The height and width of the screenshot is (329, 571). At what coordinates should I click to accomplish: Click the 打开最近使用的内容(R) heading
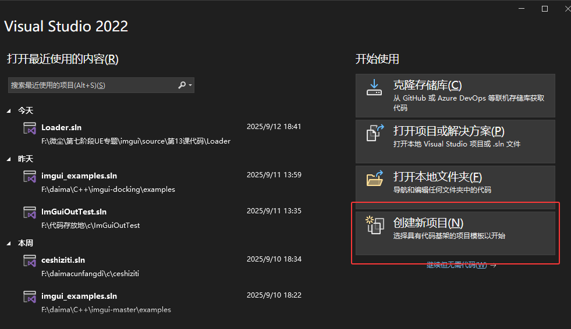63,59
